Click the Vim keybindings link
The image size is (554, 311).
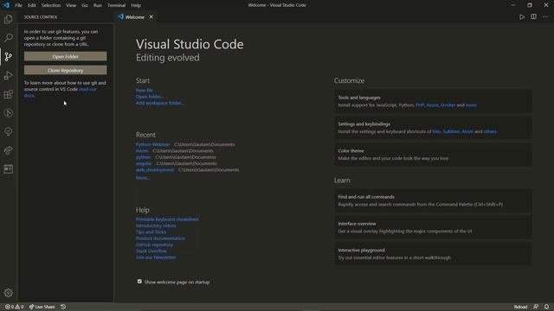(436, 131)
